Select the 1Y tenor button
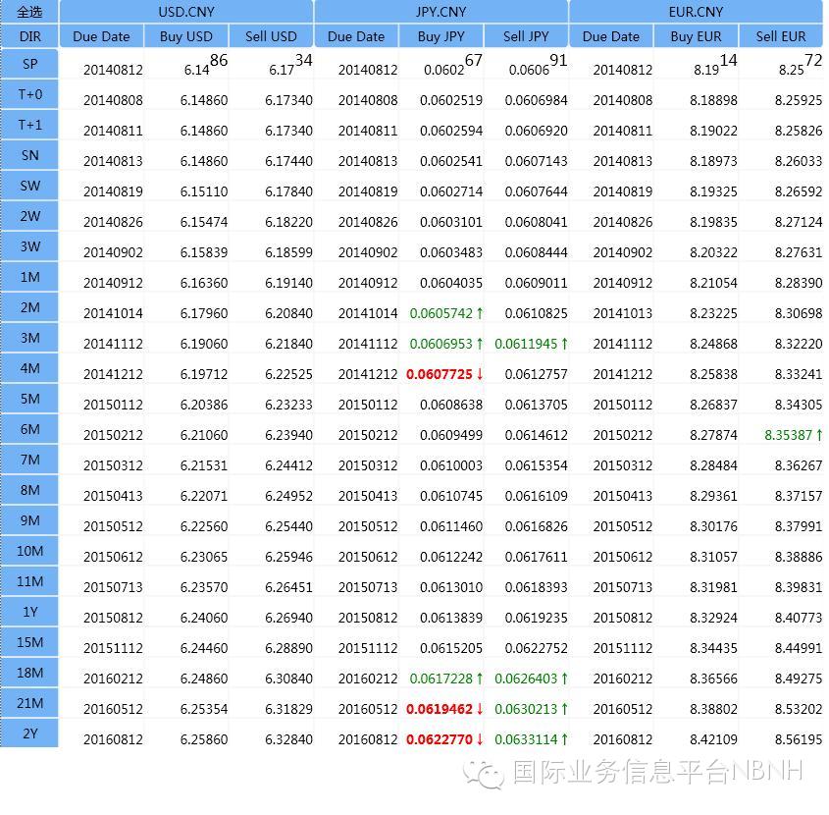Viewport: 829px width, 815px height. click(29, 612)
